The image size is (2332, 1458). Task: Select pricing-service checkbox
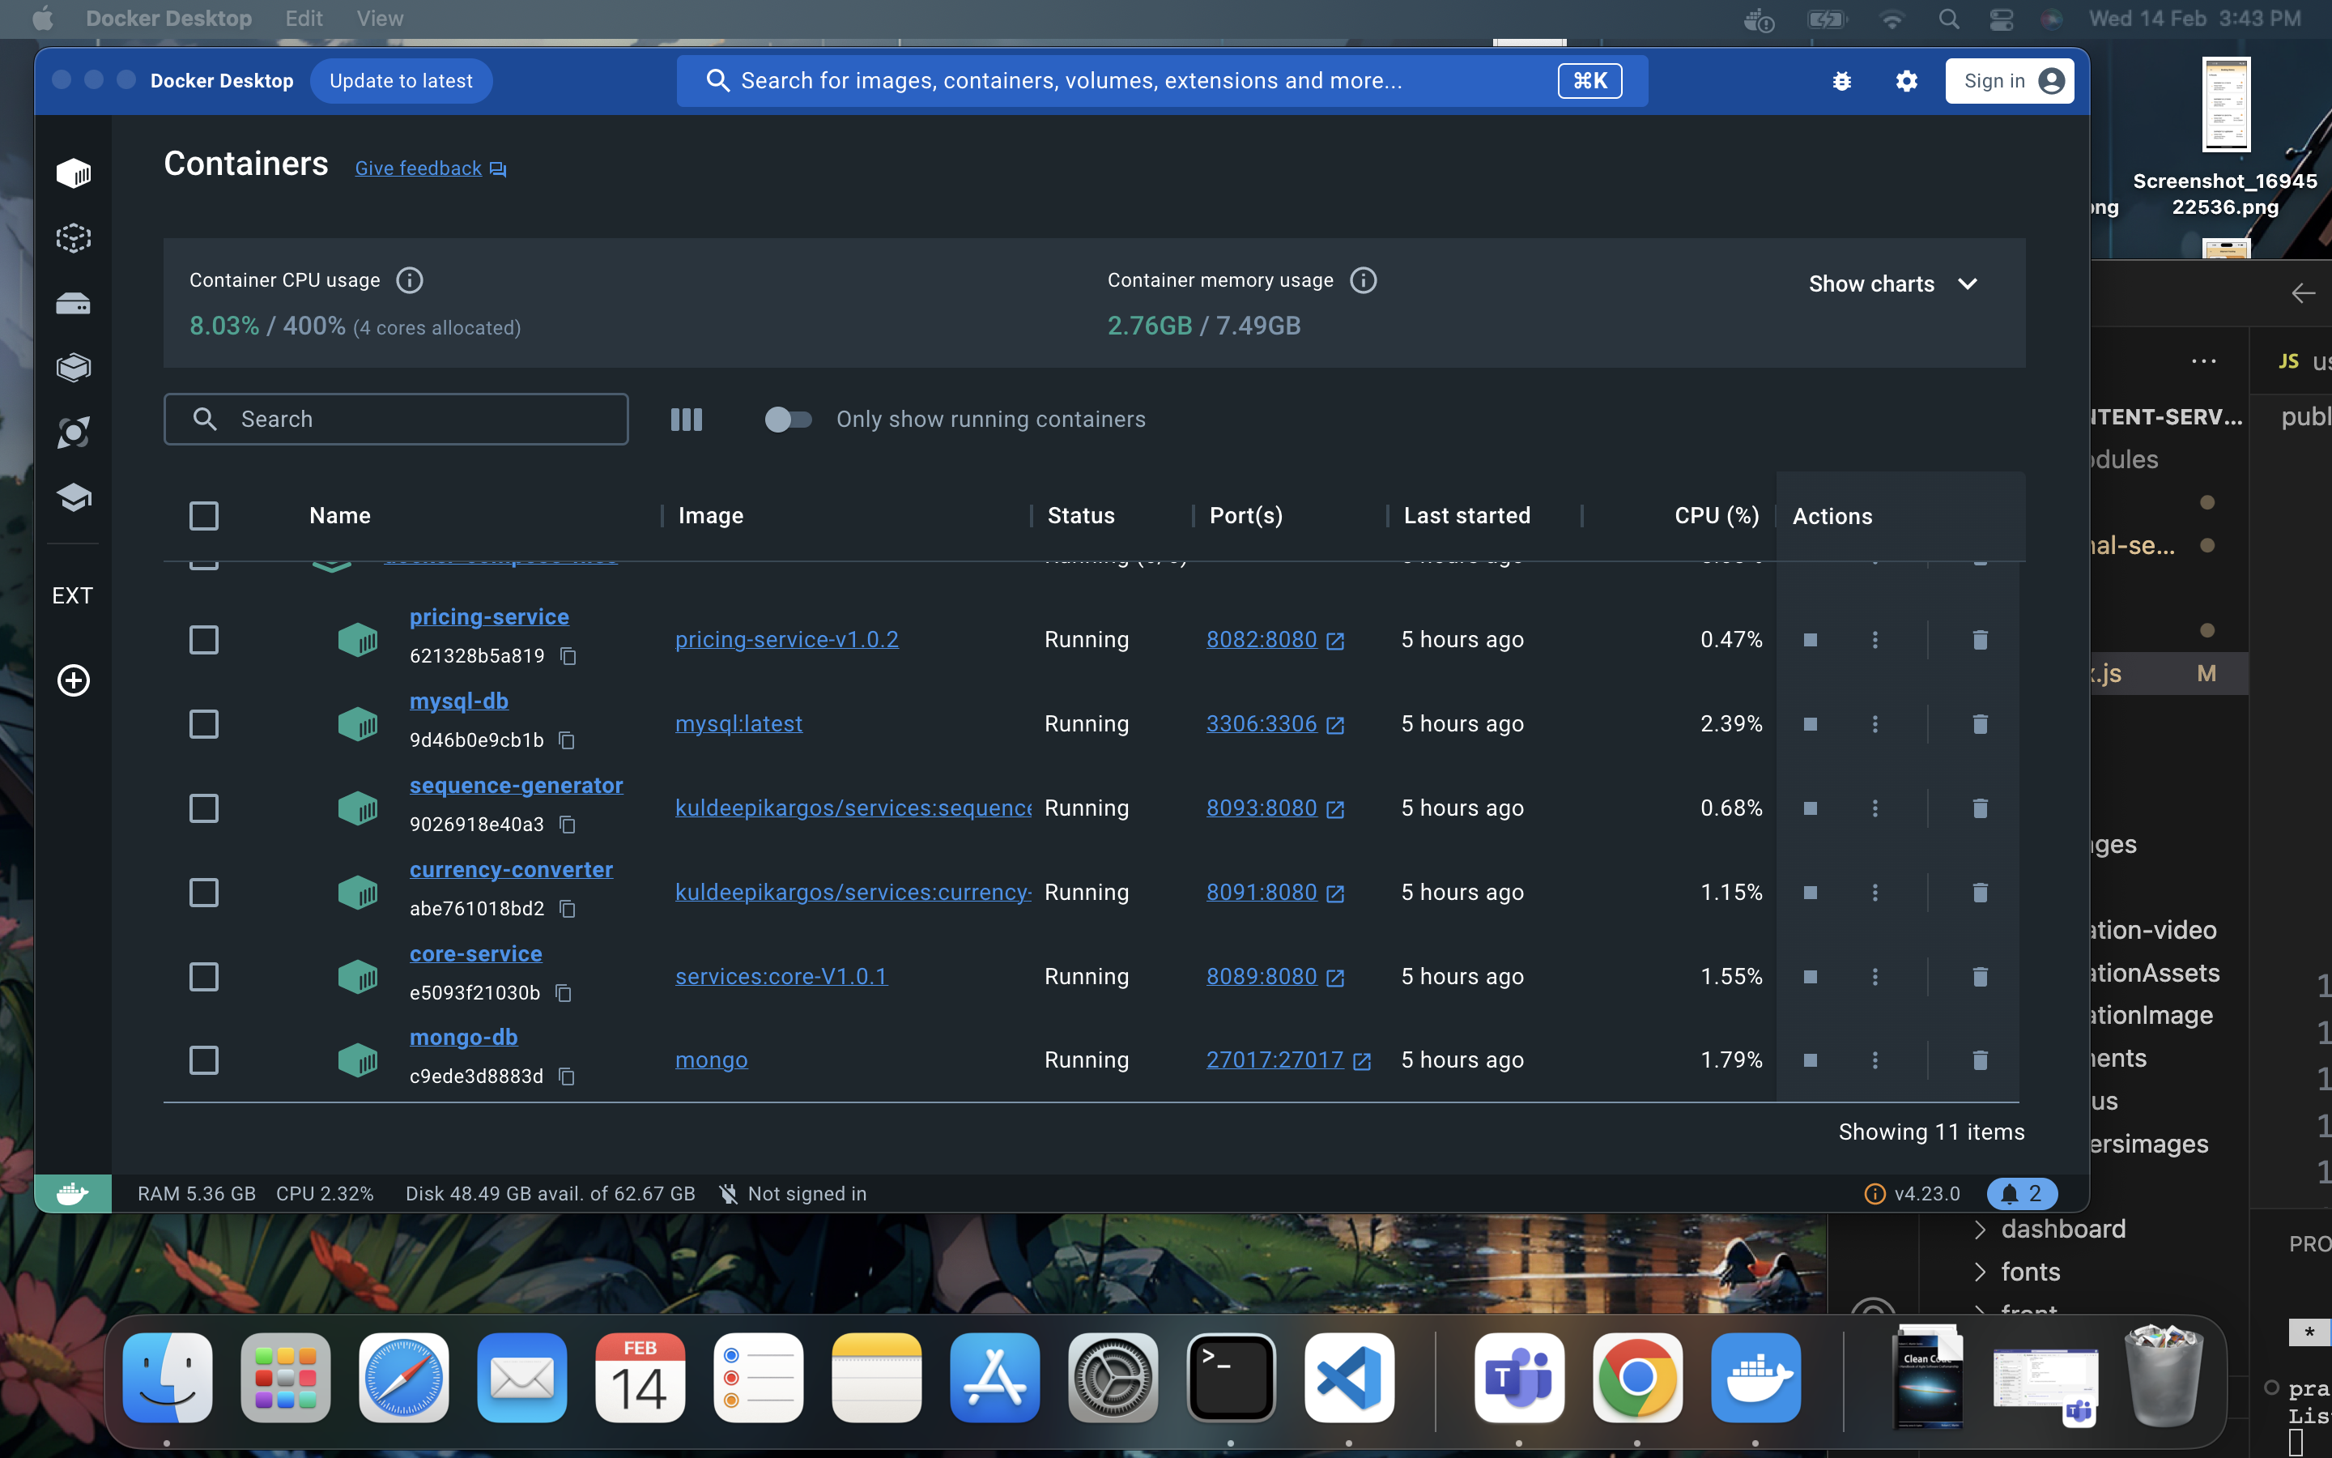(203, 639)
